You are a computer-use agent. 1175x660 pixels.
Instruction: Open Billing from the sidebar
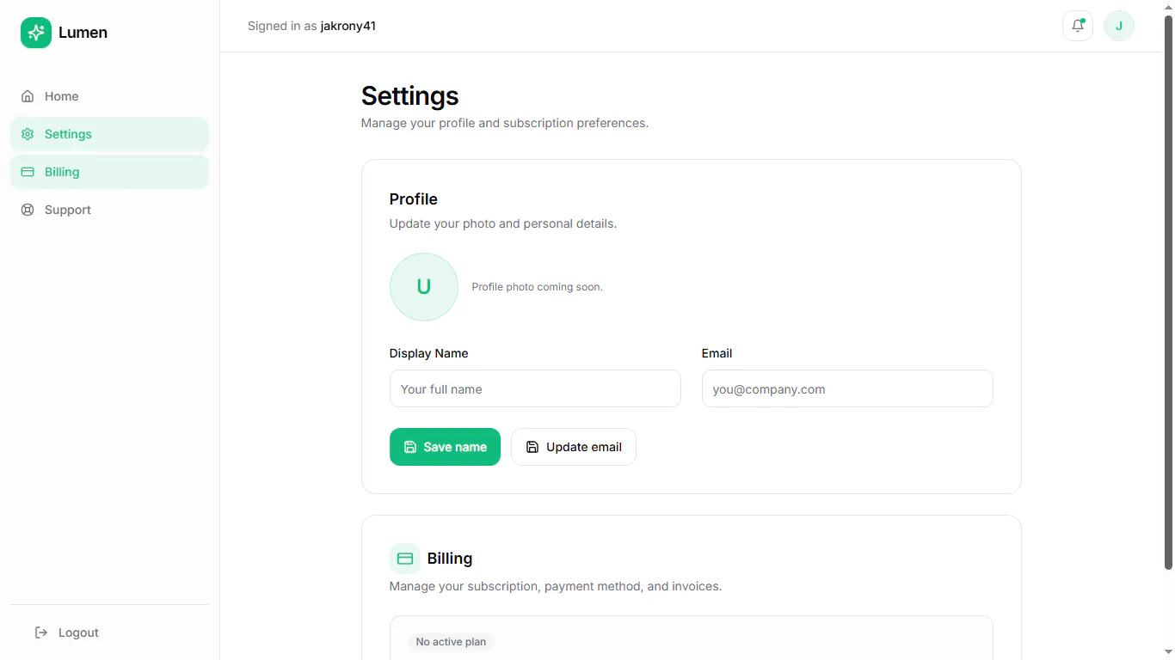(109, 172)
